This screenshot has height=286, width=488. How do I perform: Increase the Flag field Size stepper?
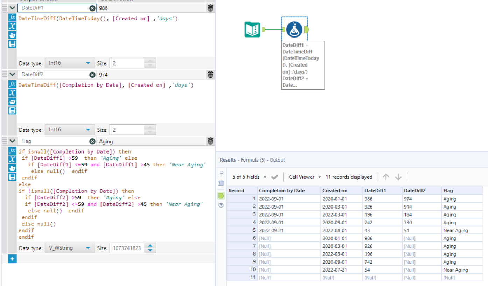(150, 246)
